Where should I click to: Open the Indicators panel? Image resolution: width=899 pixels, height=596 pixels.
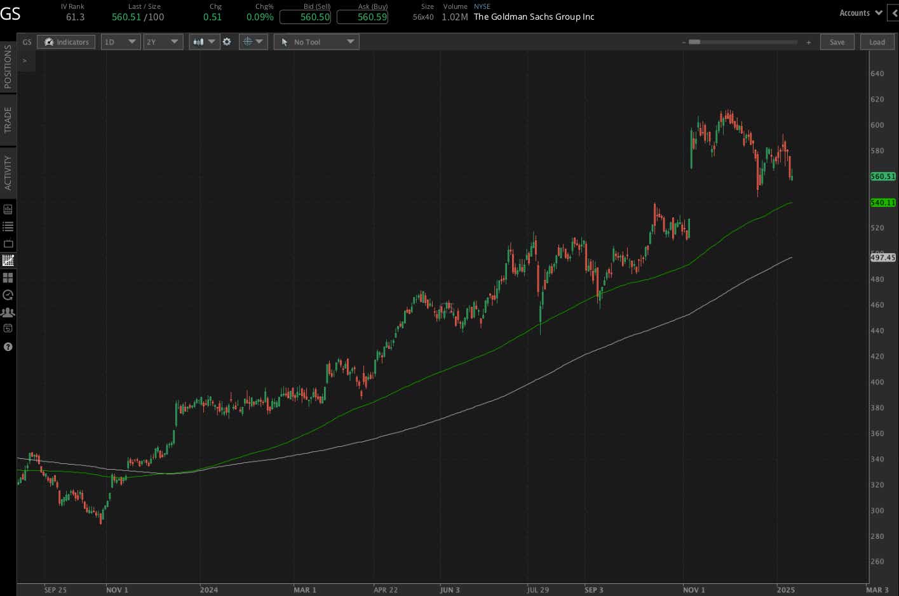66,41
